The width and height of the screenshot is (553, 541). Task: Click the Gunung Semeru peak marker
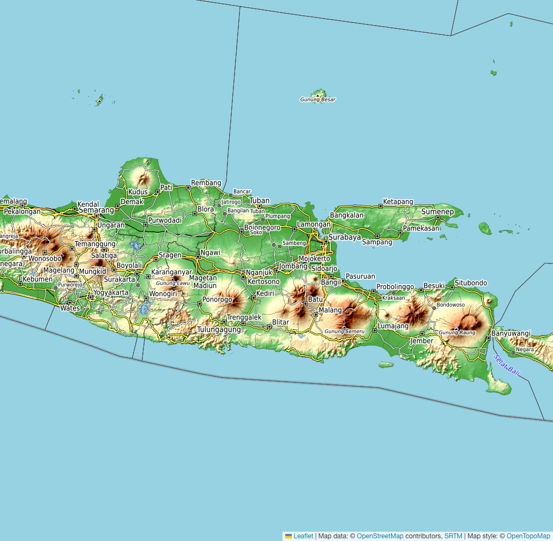[345, 327]
